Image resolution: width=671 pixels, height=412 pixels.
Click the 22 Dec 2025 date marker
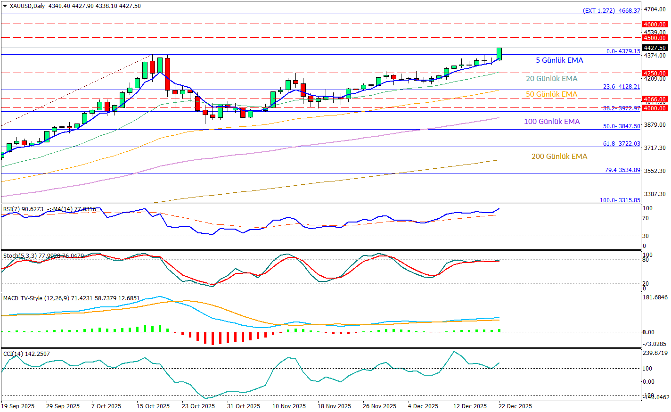(x=516, y=406)
